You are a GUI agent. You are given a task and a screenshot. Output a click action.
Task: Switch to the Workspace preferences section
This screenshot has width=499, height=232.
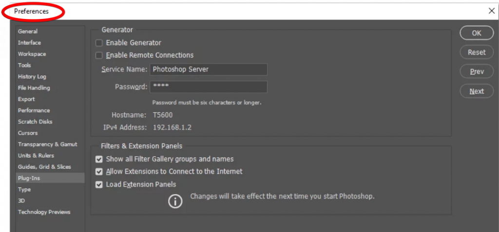tap(32, 54)
